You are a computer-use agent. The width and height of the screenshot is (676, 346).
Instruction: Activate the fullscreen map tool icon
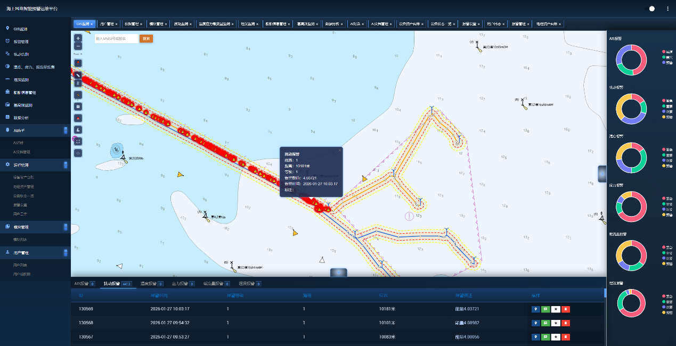78,141
